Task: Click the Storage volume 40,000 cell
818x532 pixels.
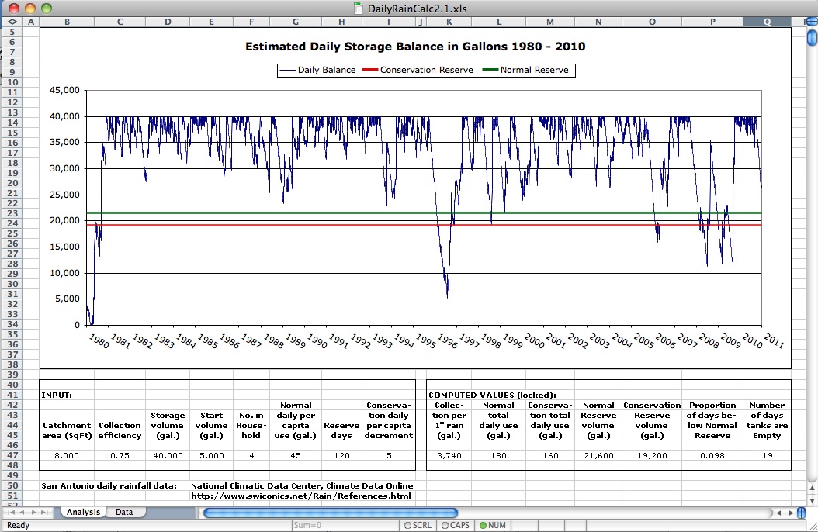Action: pos(168,455)
